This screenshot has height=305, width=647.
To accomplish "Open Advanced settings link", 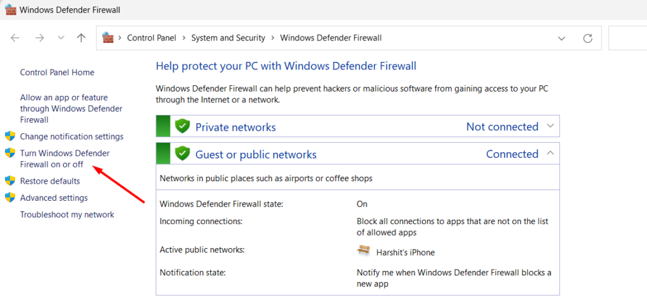I will point(54,198).
